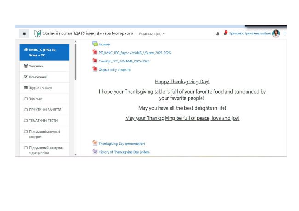Click the portal leaf logo icon
Viewport: 299px width, 211px height.
37,33
